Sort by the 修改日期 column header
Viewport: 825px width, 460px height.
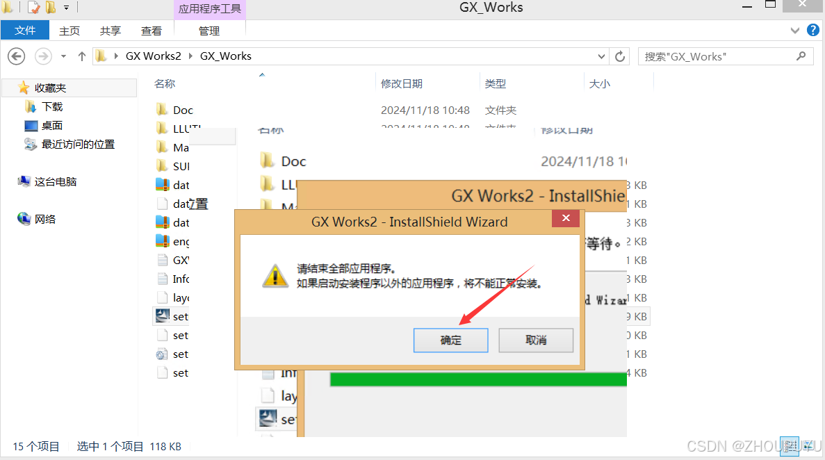click(x=402, y=83)
